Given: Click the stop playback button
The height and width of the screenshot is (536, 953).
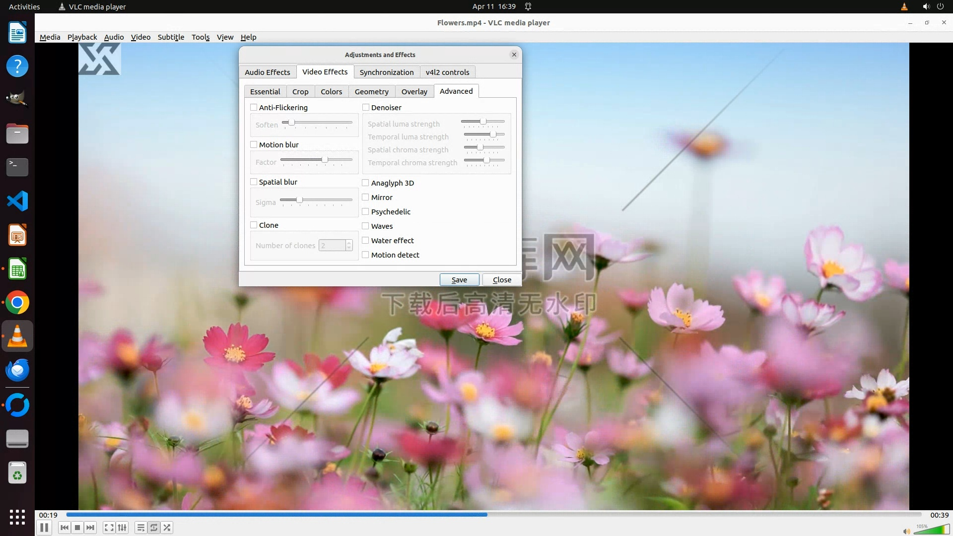Looking at the screenshot, I should [x=77, y=528].
